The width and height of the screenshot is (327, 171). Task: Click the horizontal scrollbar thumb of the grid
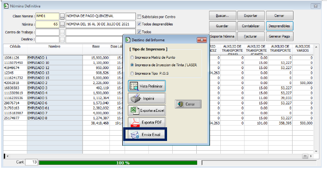[x=305, y=156]
